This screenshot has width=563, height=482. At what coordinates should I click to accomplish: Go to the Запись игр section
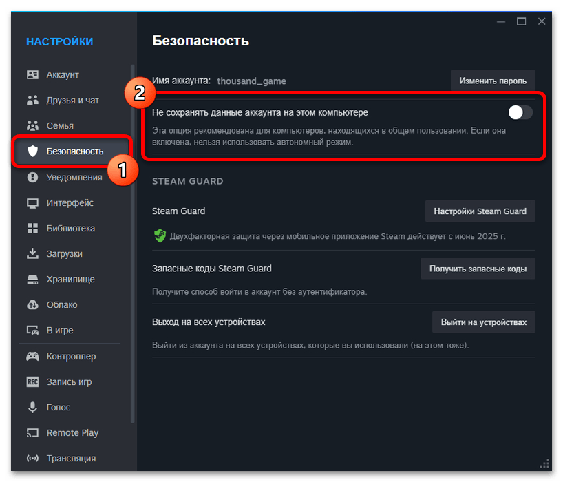click(x=69, y=382)
